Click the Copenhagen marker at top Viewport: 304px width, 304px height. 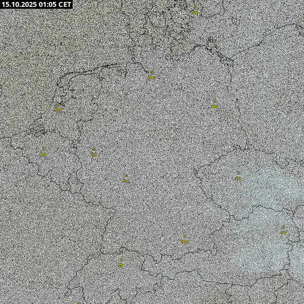(x=195, y=10)
